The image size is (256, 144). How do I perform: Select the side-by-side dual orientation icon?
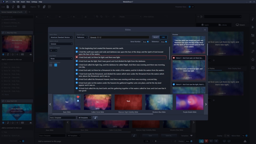point(51,65)
